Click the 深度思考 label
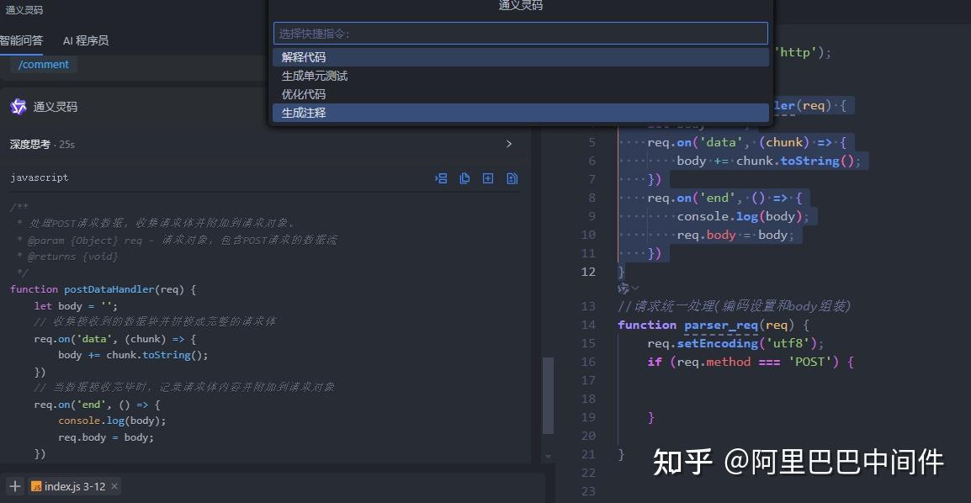This screenshot has width=971, height=503. [x=29, y=144]
